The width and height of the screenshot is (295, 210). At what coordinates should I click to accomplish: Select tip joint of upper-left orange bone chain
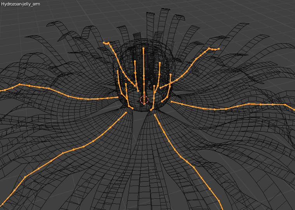coord(104,43)
